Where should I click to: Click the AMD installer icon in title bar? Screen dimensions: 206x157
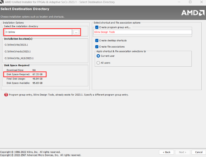click(2, 2)
